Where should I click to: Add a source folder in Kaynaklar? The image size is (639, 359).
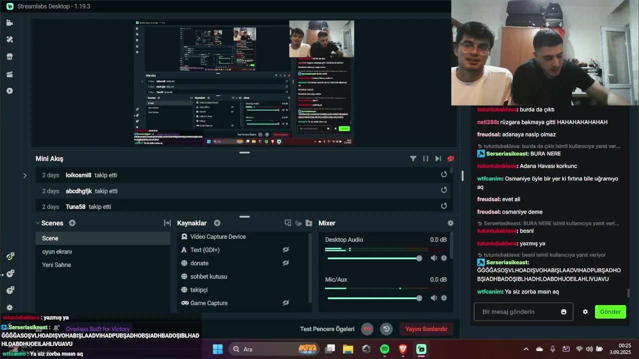(x=309, y=223)
